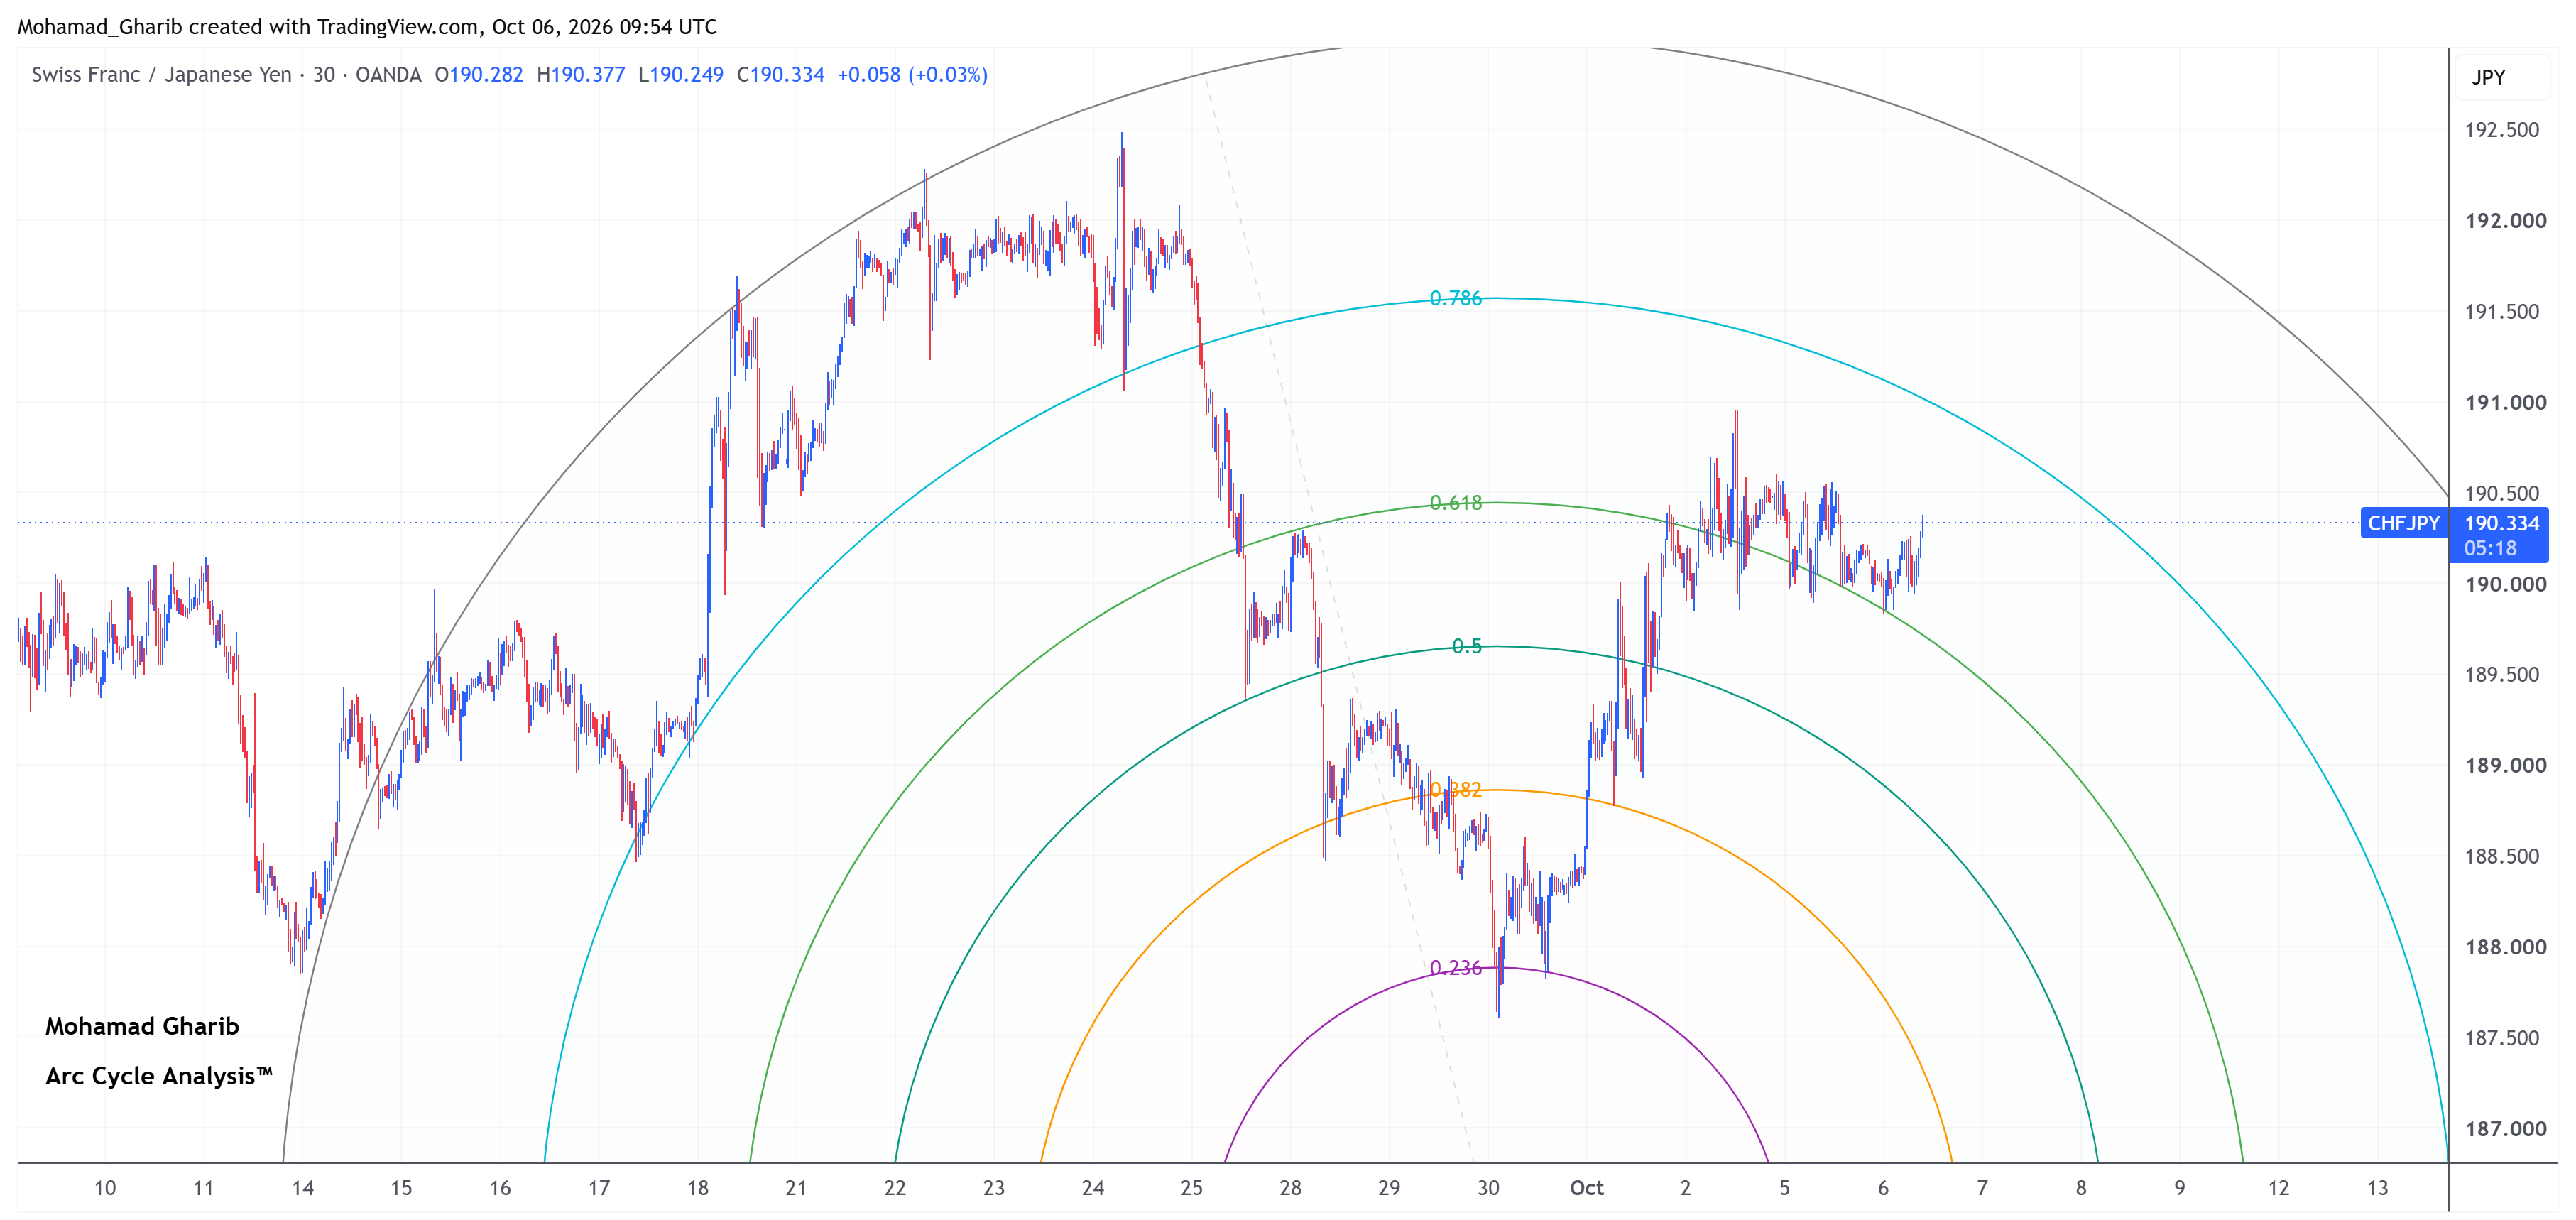Click the 18 date on time axis
2576x1220 pixels.
697,1188
